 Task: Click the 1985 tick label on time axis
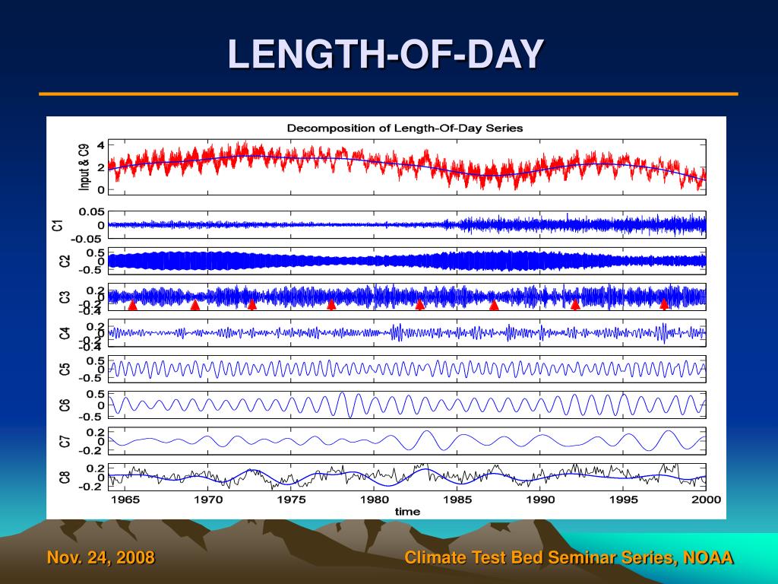point(457,499)
